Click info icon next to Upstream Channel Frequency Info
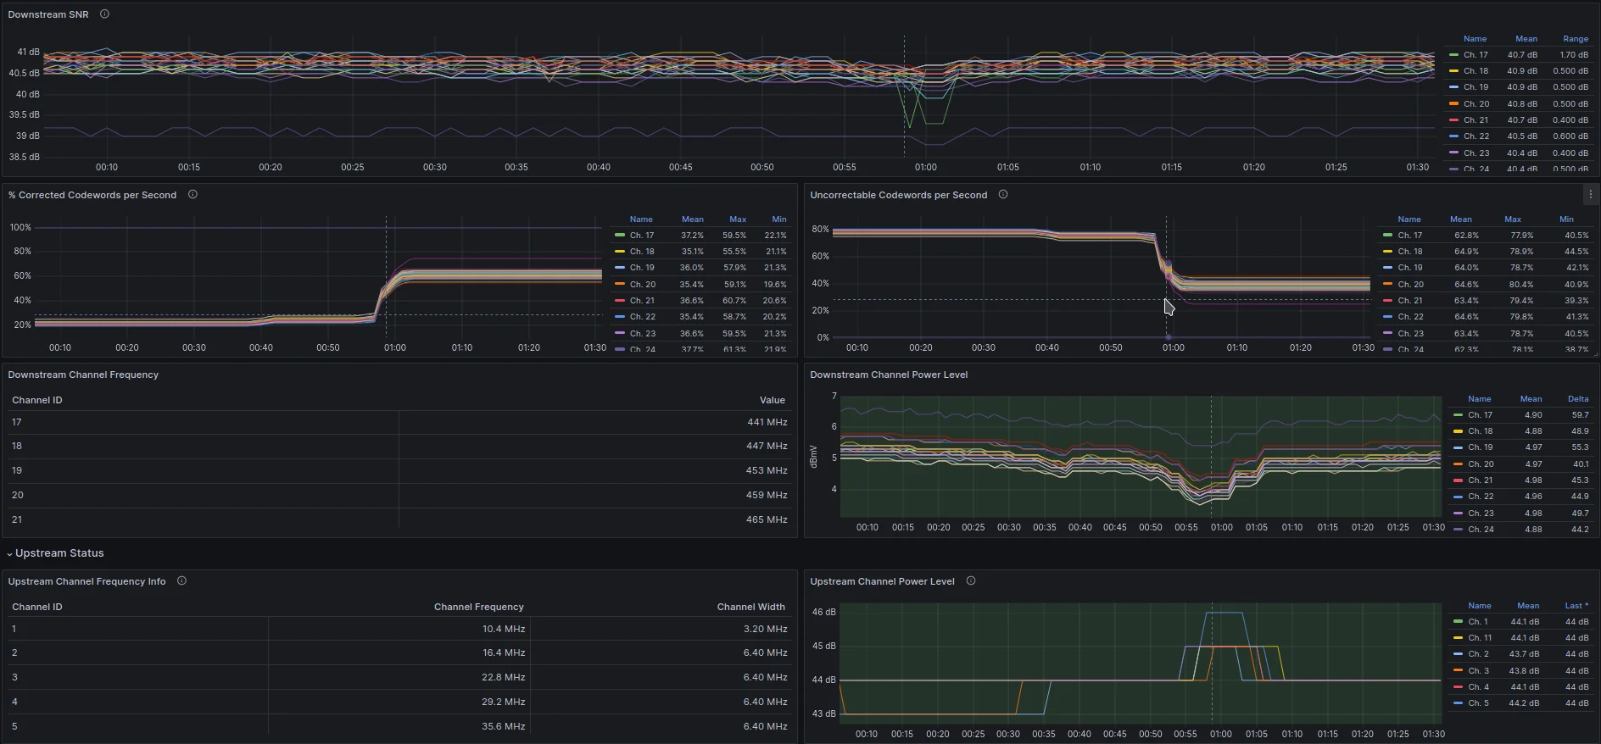This screenshot has height=744, width=1601. point(181,581)
